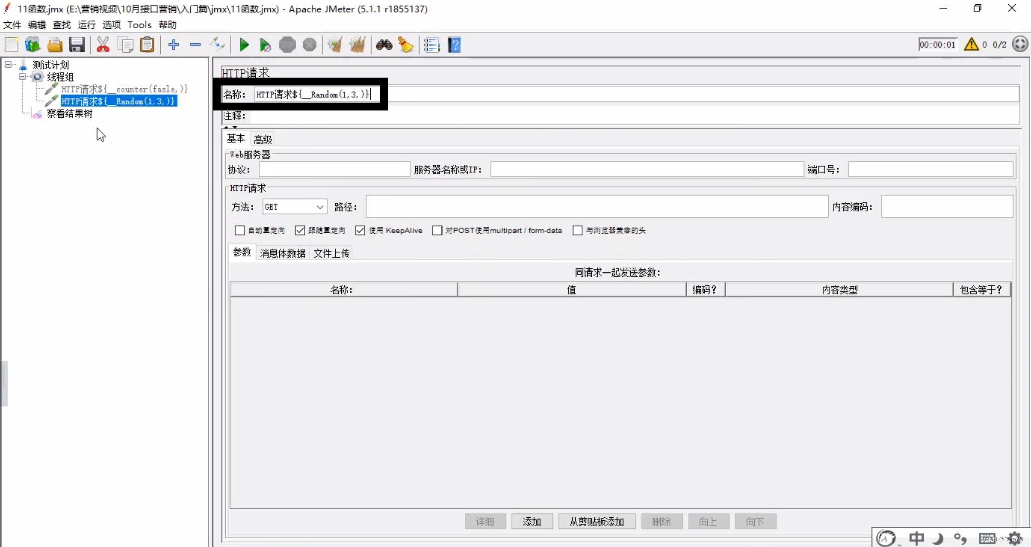The width and height of the screenshot is (1031, 547).
Task: Select the 察看结果树 tree item
Action: pyautogui.click(x=69, y=114)
